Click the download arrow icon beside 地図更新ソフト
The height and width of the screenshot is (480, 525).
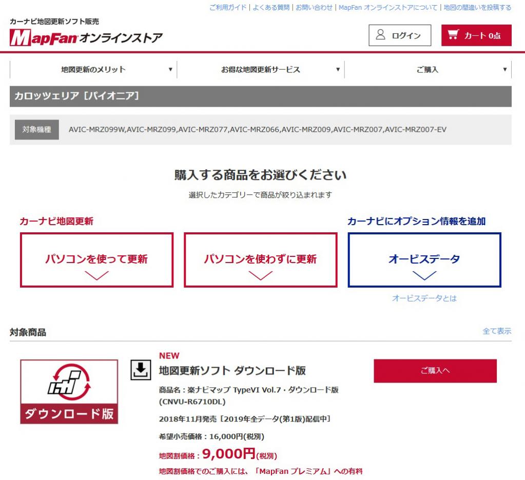click(x=140, y=370)
